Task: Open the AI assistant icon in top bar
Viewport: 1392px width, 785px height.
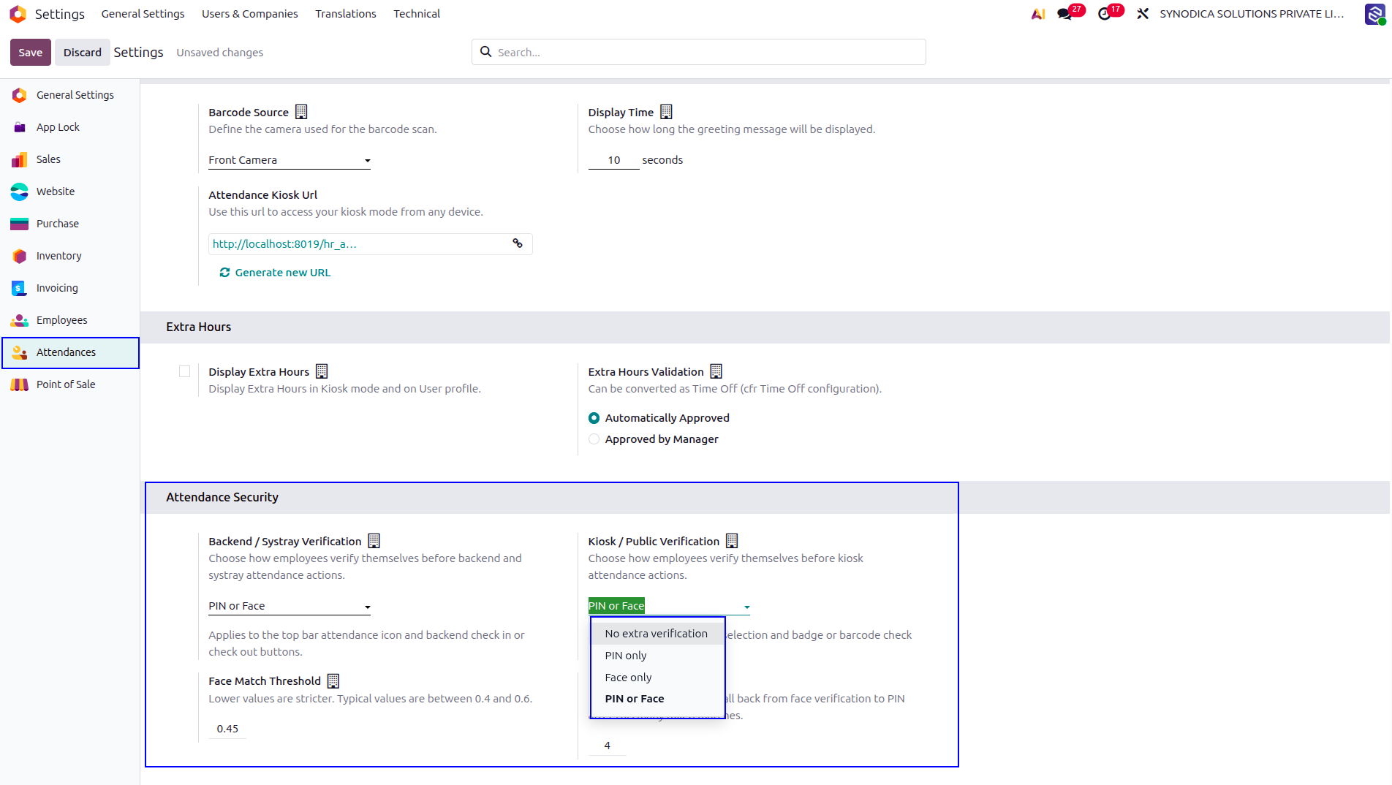Action: click(1037, 14)
